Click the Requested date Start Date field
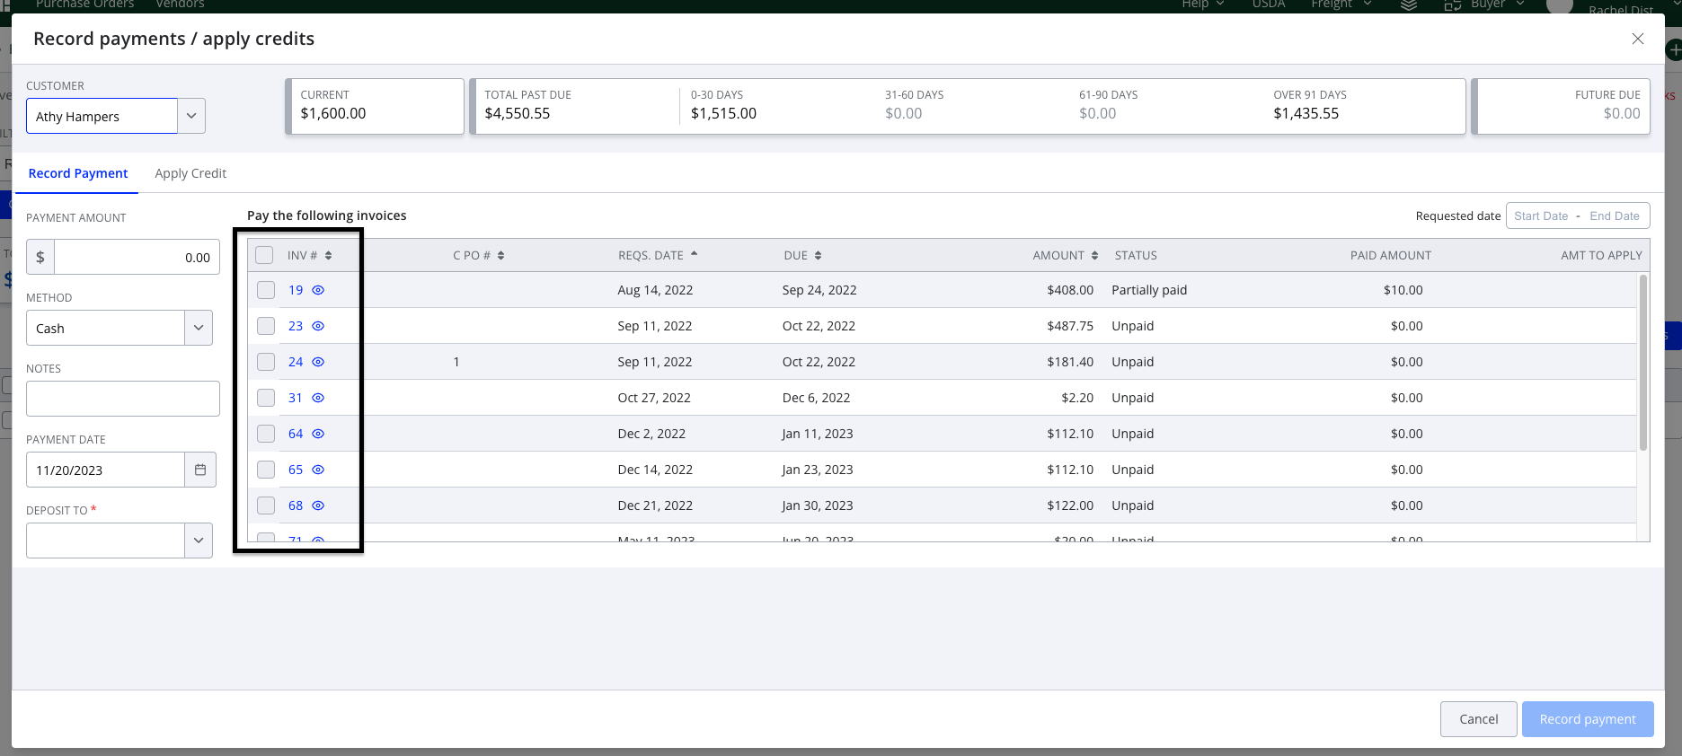The height and width of the screenshot is (756, 1682). point(1541,215)
